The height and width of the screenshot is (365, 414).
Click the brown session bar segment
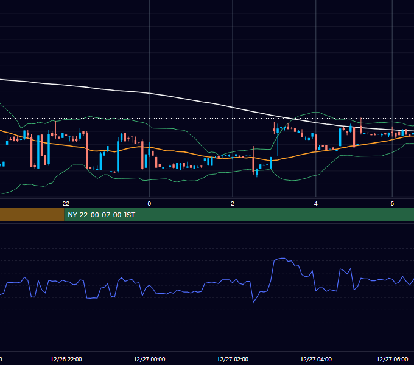tap(32, 215)
